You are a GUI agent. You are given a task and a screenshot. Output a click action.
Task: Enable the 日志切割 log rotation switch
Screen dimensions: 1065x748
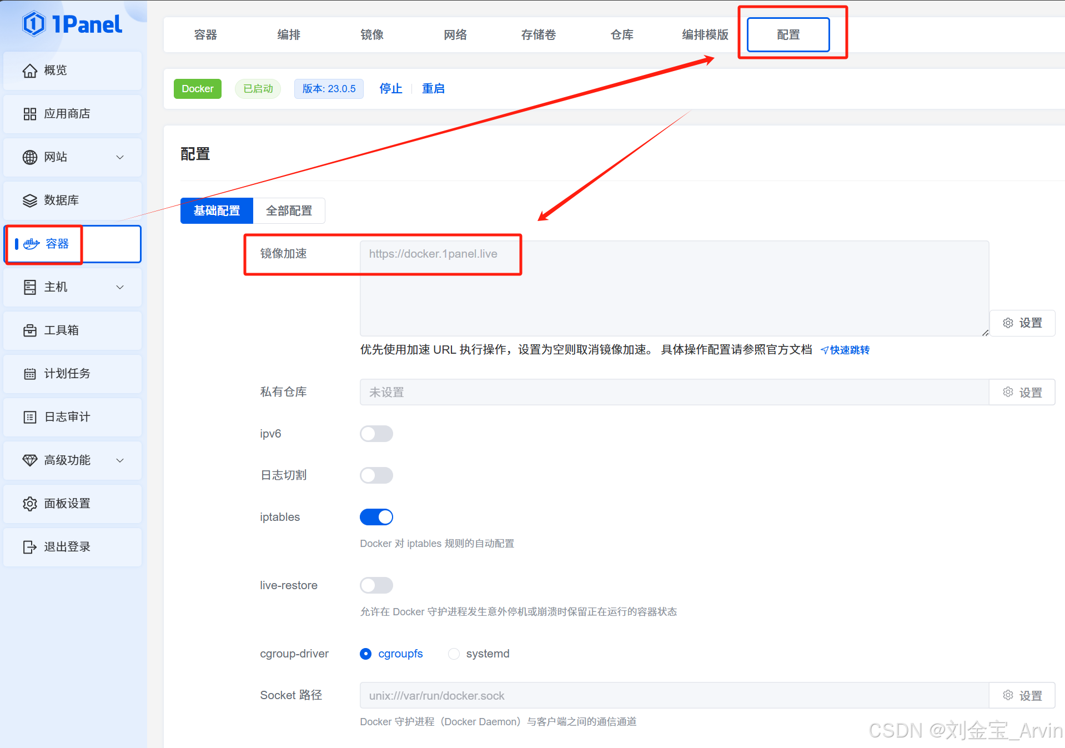[x=376, y=475]
